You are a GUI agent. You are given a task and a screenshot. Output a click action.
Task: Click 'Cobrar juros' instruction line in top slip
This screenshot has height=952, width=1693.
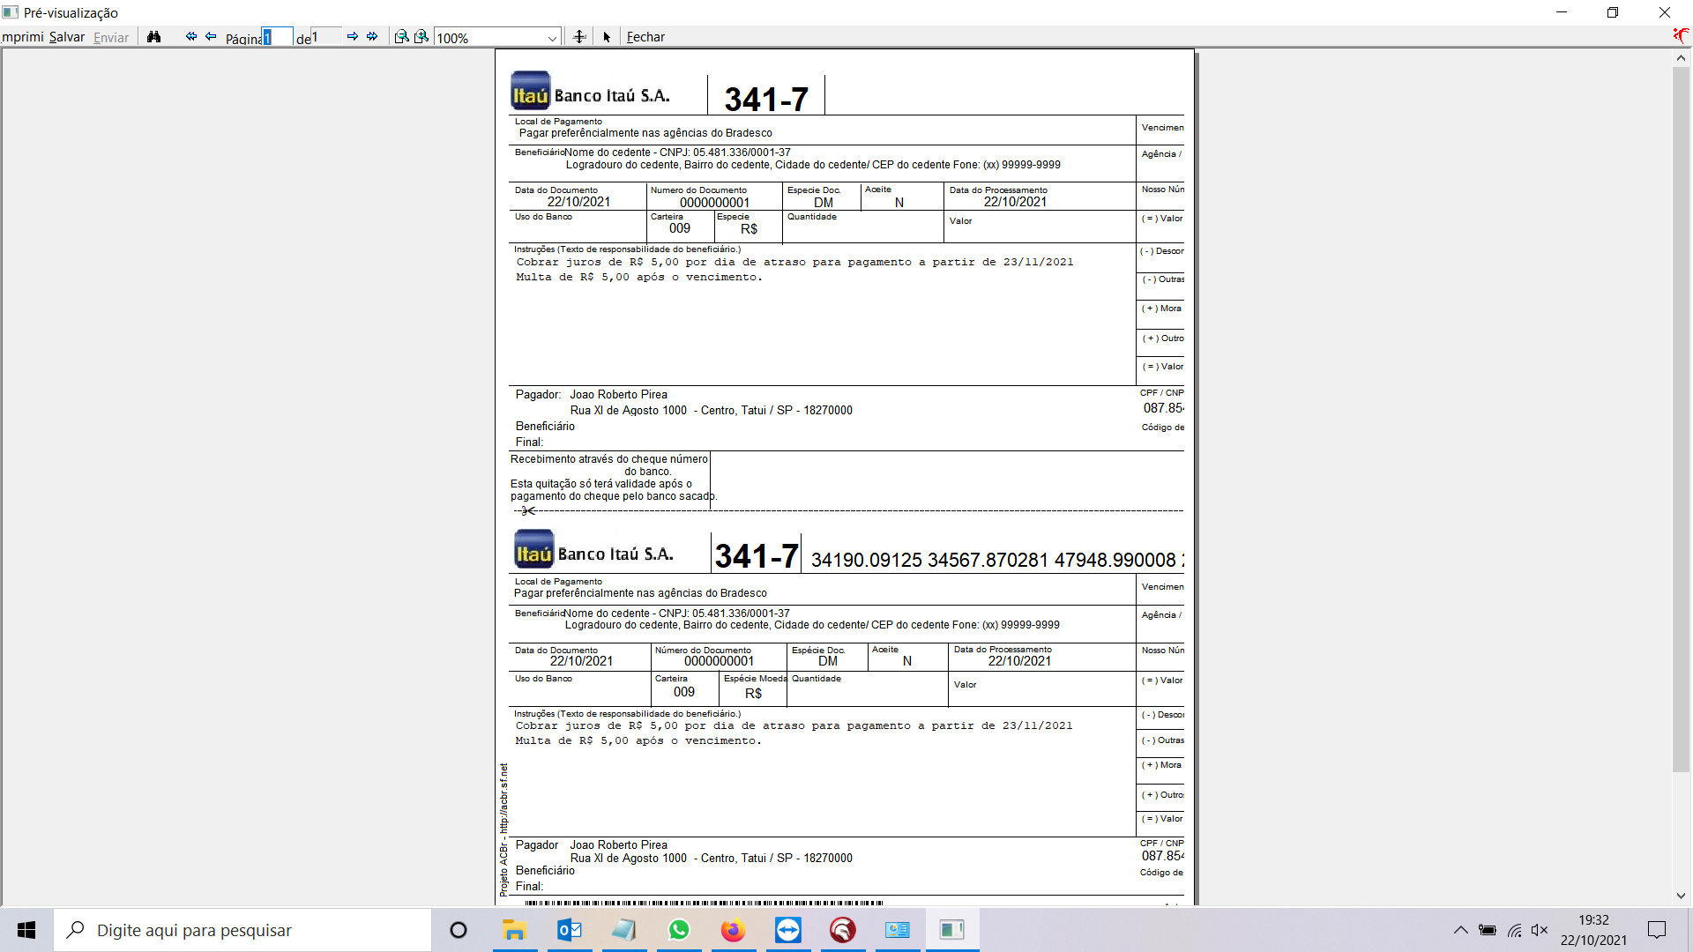[x=794, y=262]
